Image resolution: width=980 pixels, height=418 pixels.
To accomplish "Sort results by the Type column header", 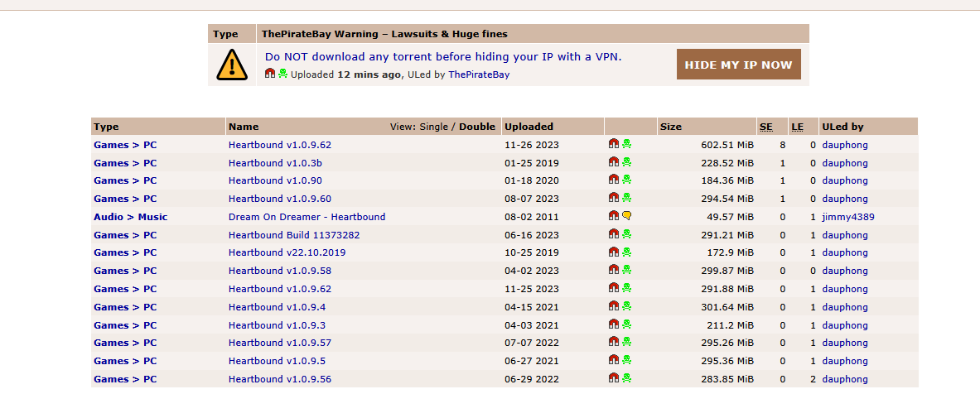I will (106, 127).
